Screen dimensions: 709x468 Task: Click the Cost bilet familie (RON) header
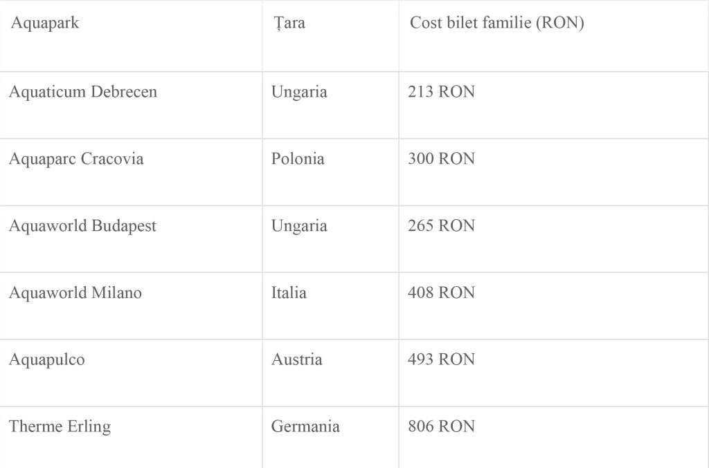(x=497, y=24)
